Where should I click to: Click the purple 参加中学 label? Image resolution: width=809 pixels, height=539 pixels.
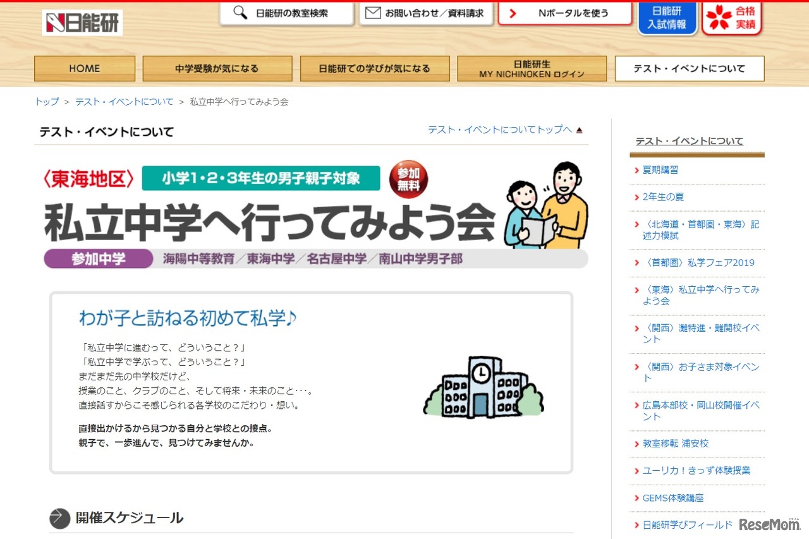[x=99, y=259]
